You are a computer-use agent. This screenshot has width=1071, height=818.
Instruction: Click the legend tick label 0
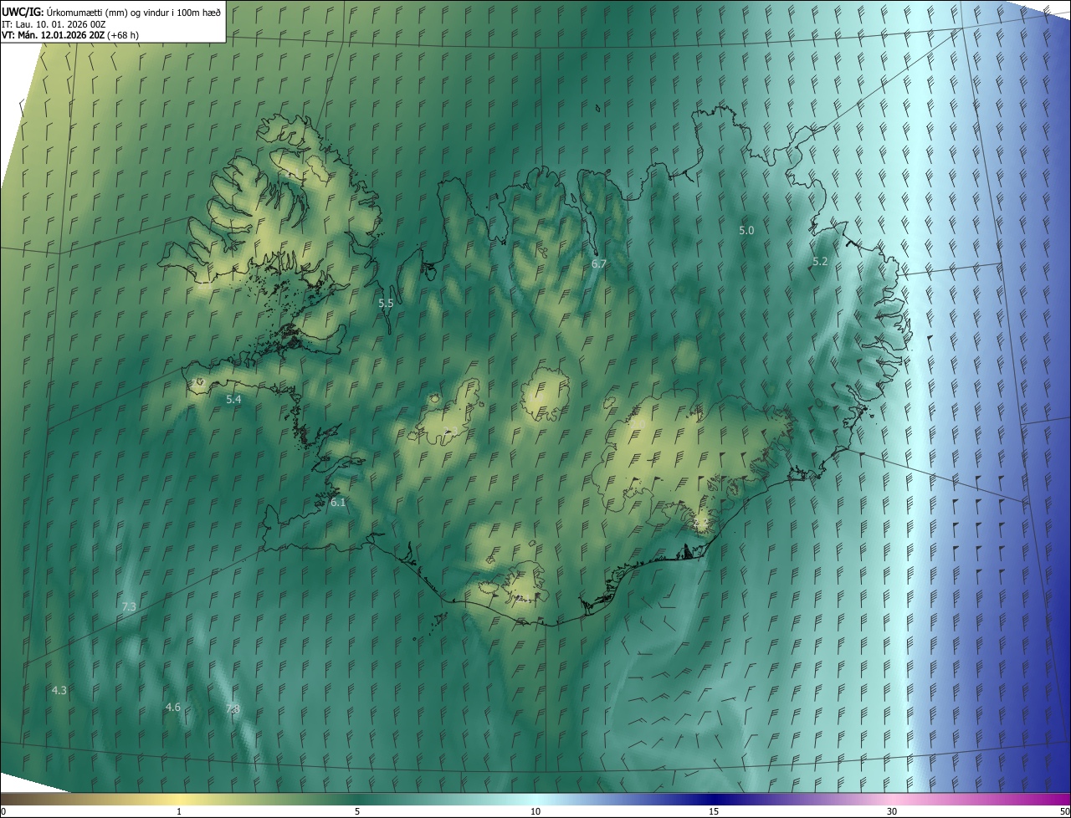coord(3,812)
